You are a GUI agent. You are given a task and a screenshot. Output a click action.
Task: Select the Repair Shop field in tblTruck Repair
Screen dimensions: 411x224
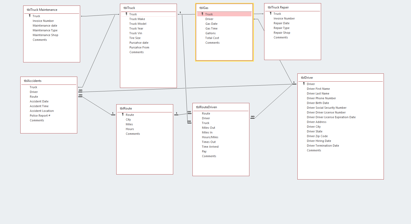pyautogui.click(x=282, y=33)
